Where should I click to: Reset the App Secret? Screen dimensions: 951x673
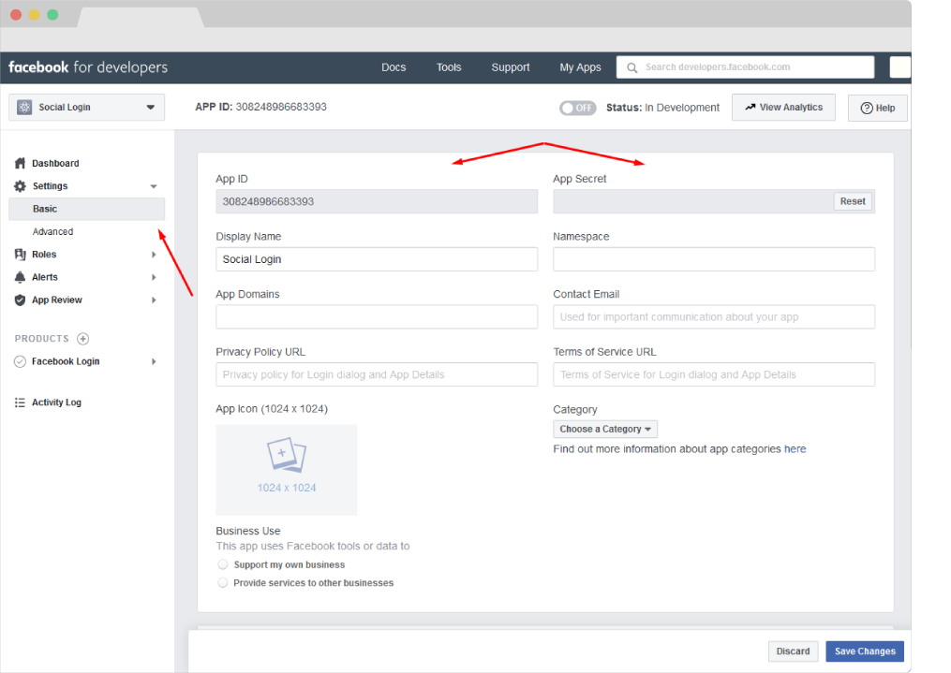tap(853, 201)
